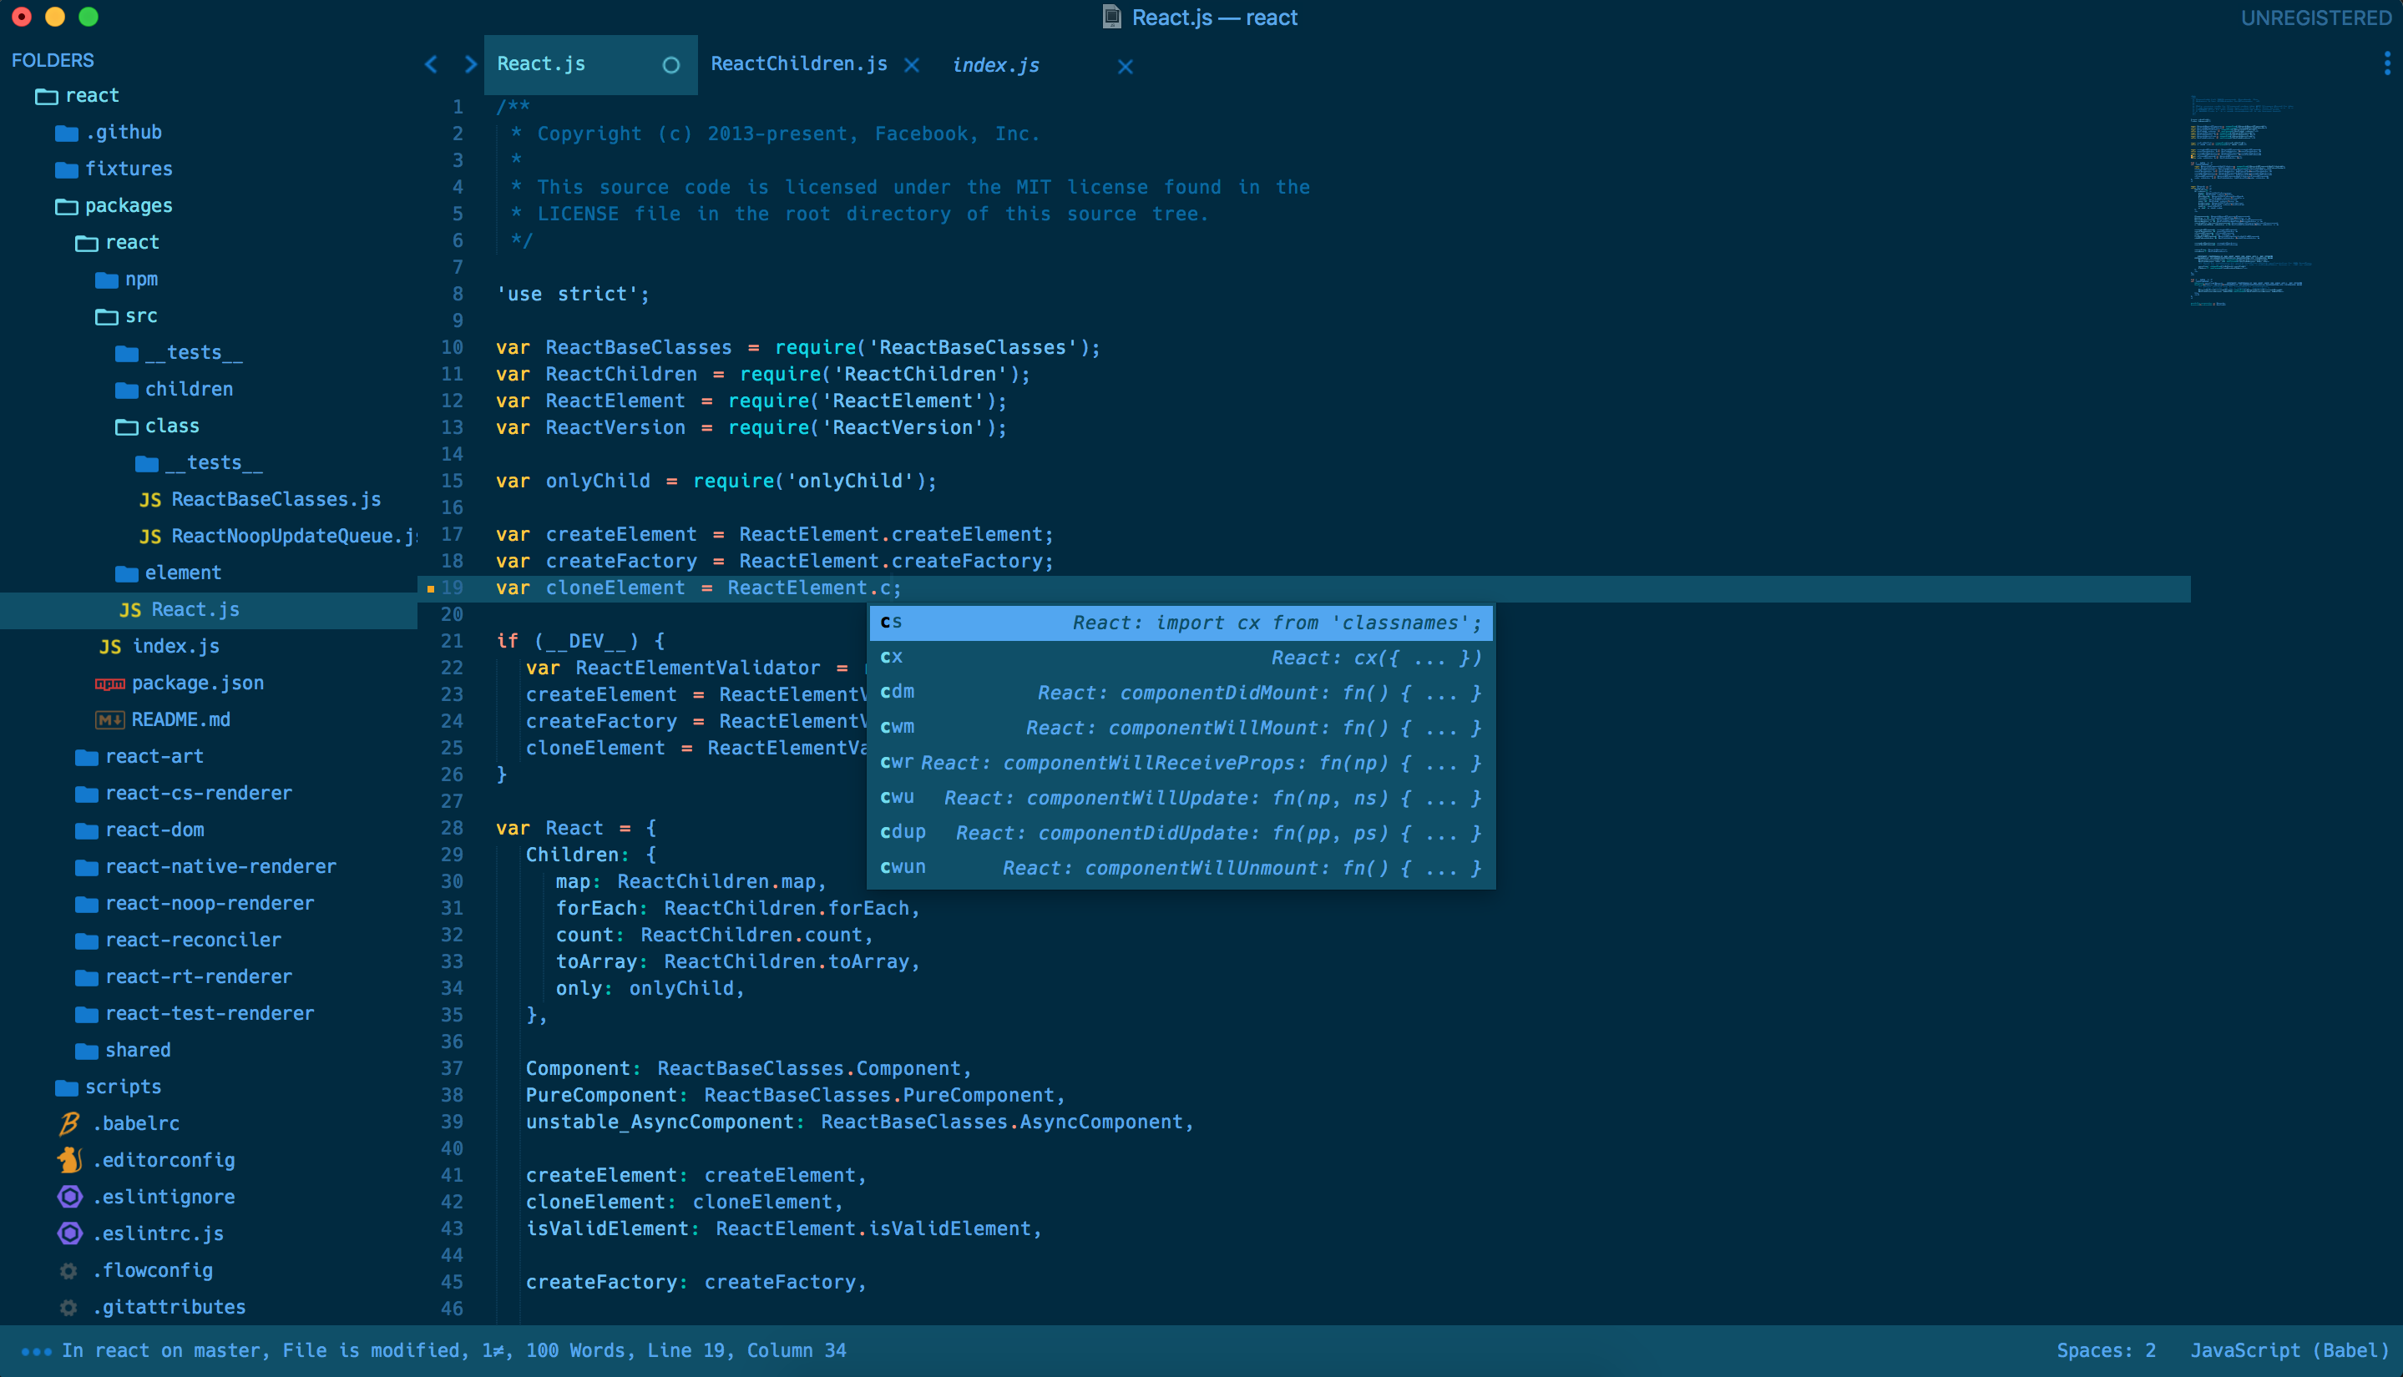
Task: Expand the react-rt-renderer folder
Action: [x=184, y=977]
